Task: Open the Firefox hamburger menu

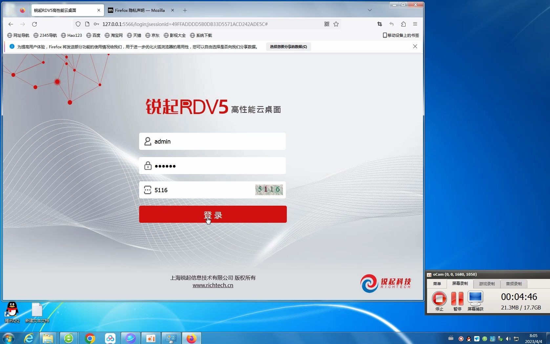Action: 415,24
